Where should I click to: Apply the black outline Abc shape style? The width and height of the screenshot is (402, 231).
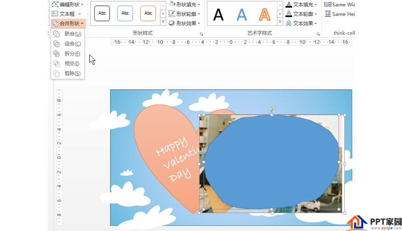point(102,13)
